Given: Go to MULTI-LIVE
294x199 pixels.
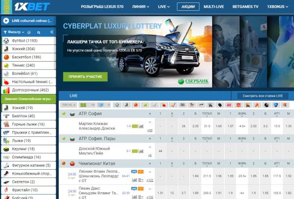Looking at the screenshot, I should [x=214, y=7].
